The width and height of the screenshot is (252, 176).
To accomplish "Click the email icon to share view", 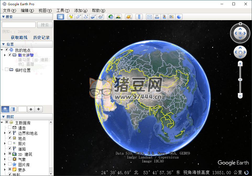I will point(149,16).
